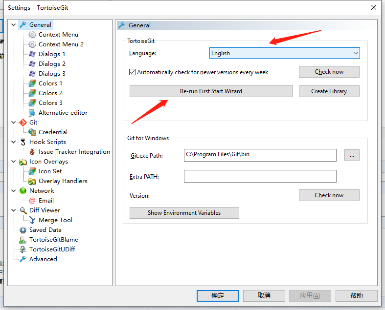Click the Hook Scripts hook icon

coord(23,142)
